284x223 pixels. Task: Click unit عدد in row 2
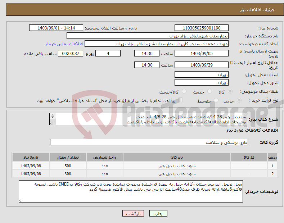point(105,174)
